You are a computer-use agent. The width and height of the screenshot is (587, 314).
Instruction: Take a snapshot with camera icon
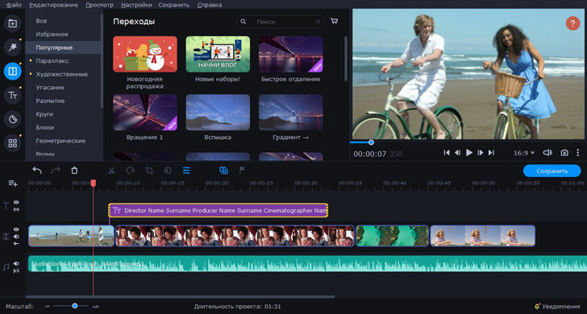[x=564, y=152]
